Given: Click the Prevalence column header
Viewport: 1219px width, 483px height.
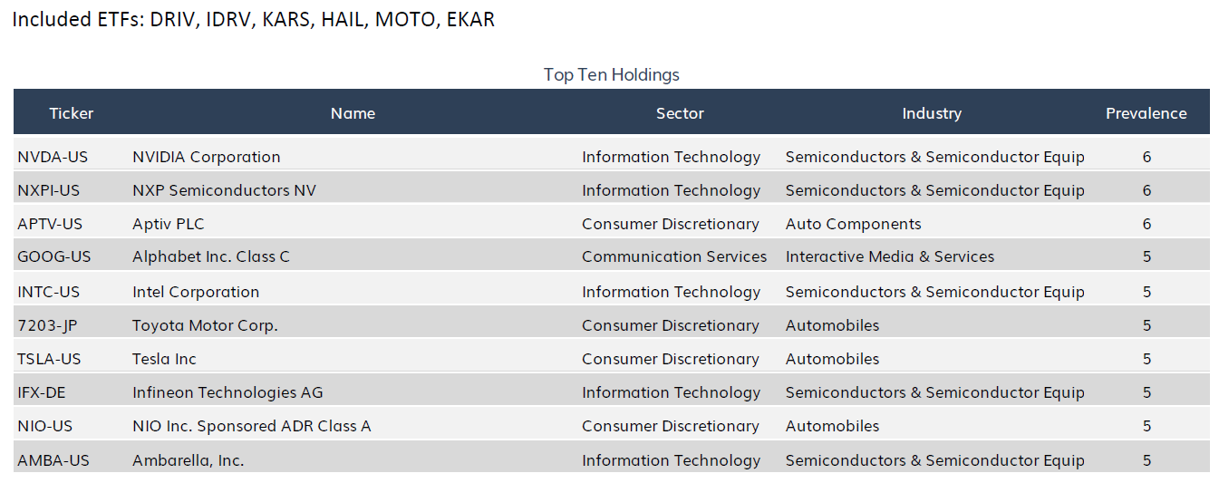Looking at the screenshot, I should point(1146,113).
